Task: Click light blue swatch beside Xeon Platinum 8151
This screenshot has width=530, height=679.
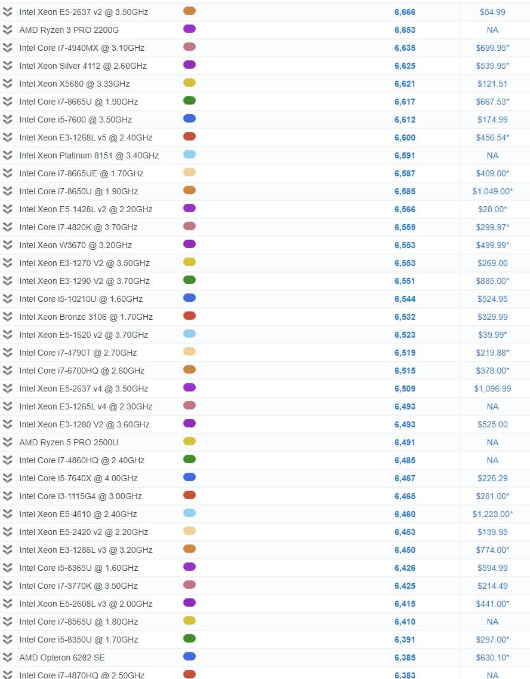Action: [189, 155]
